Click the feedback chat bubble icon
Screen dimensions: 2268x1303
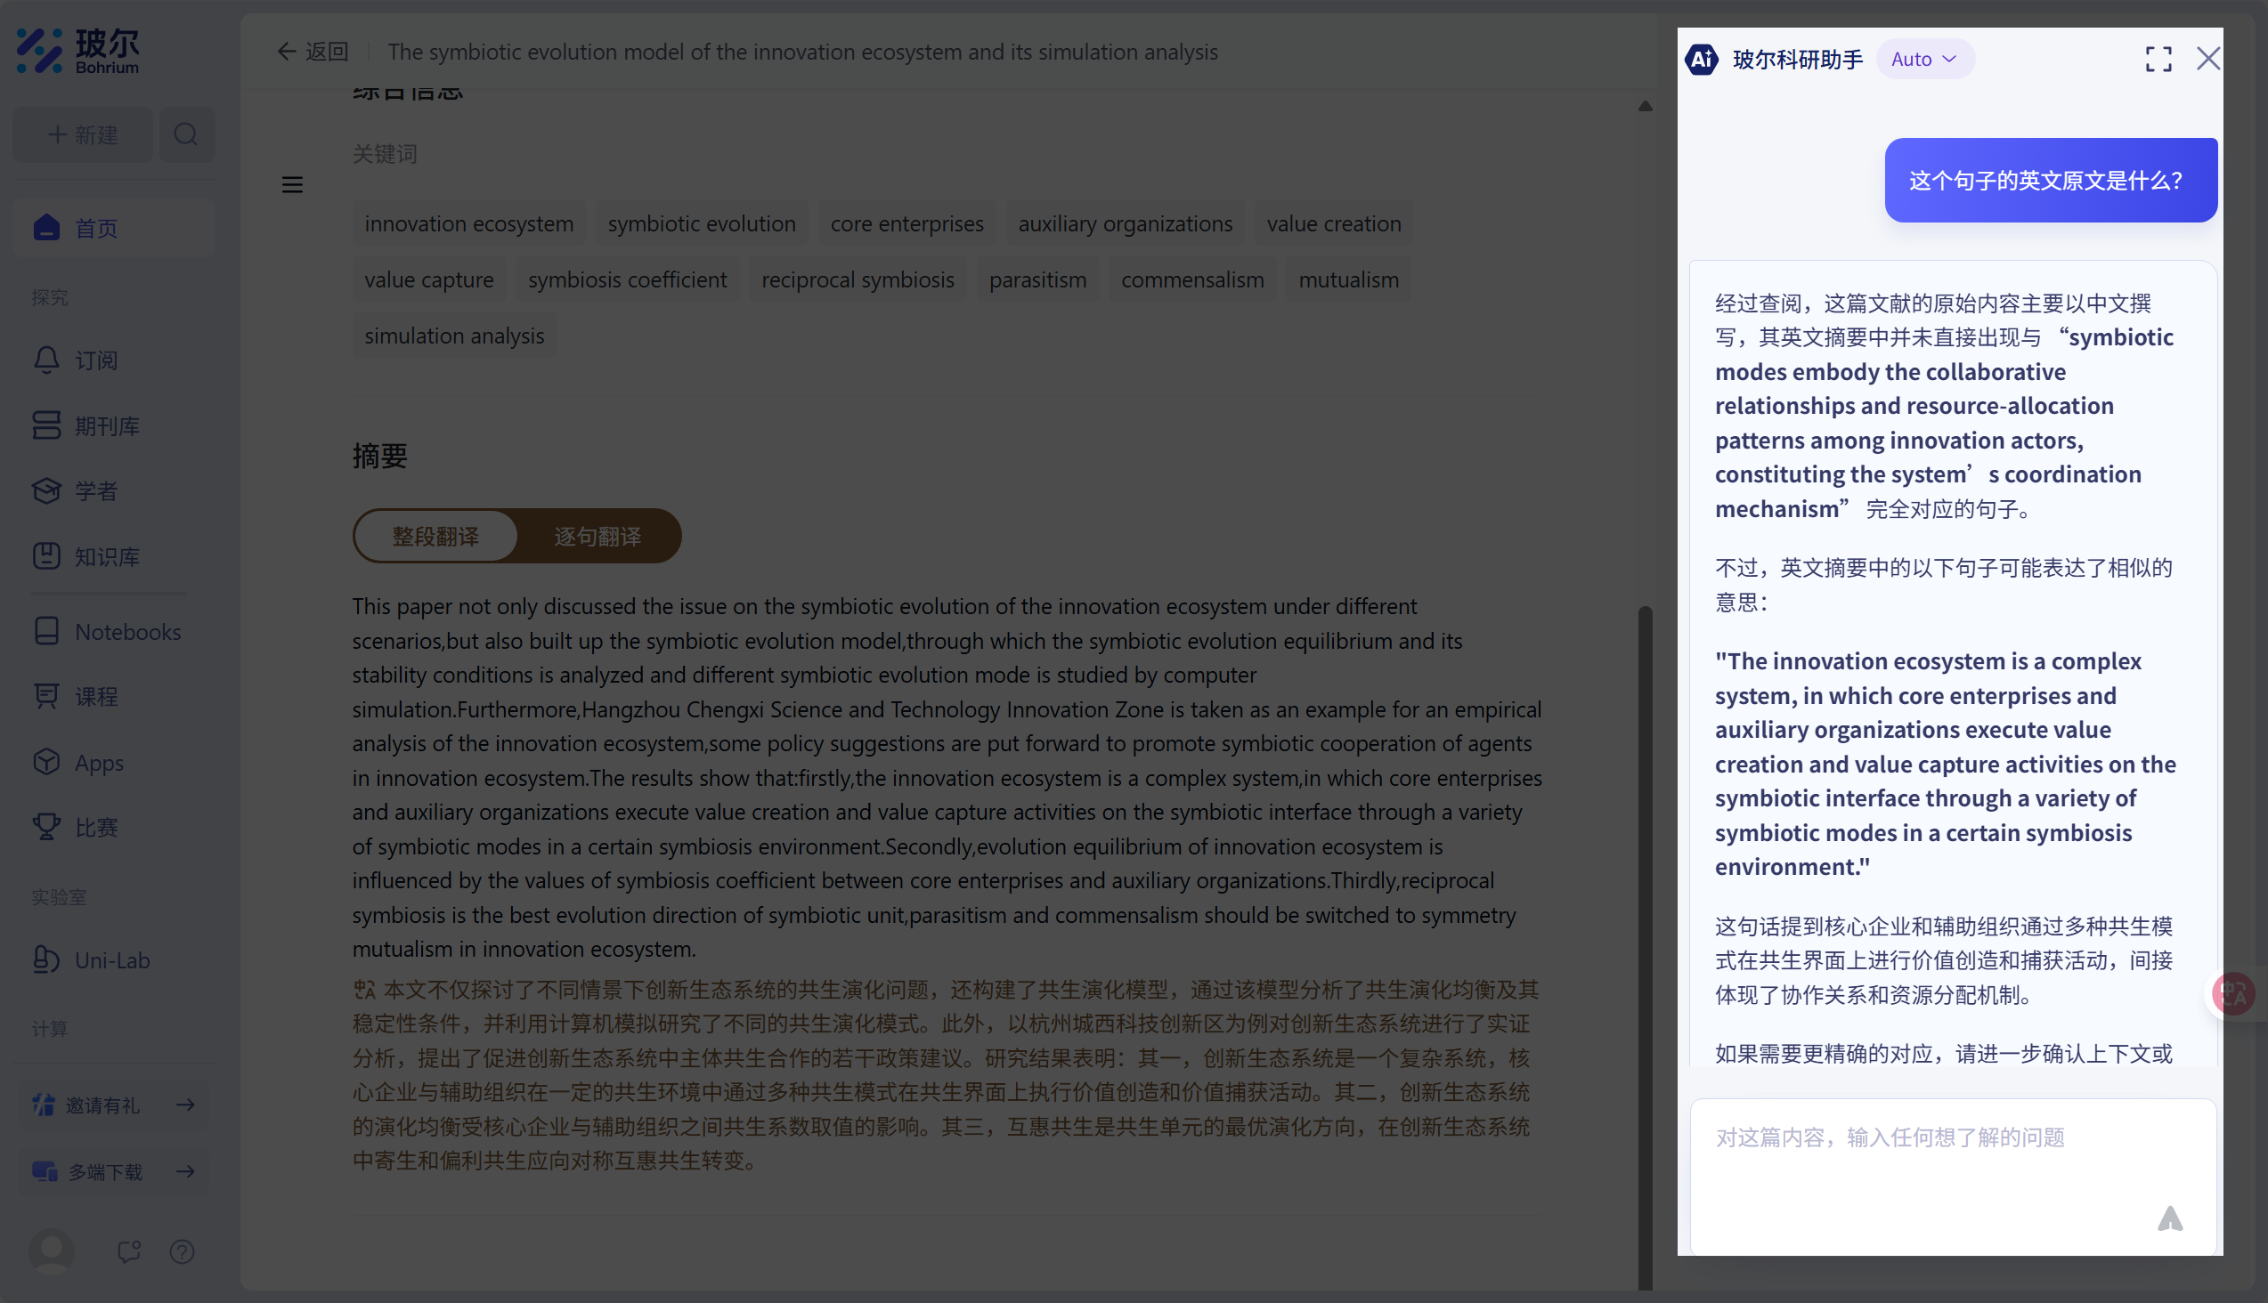[x=130, y=1251]
